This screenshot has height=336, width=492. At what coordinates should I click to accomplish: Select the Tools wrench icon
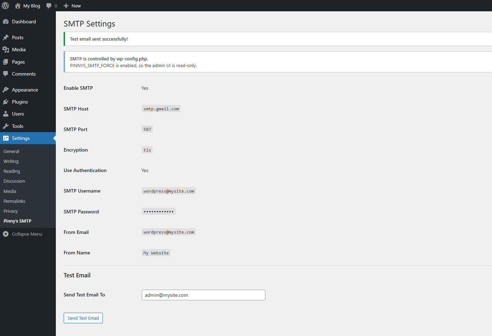6,126
